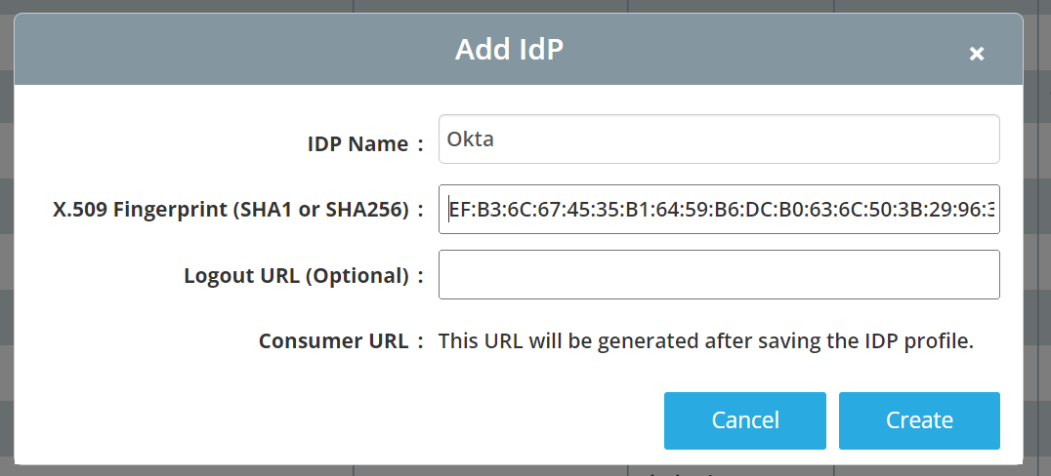Click blank space right of Okta text
The width and height of the screenshot is (1051, 476).
[x=744, y=139]
